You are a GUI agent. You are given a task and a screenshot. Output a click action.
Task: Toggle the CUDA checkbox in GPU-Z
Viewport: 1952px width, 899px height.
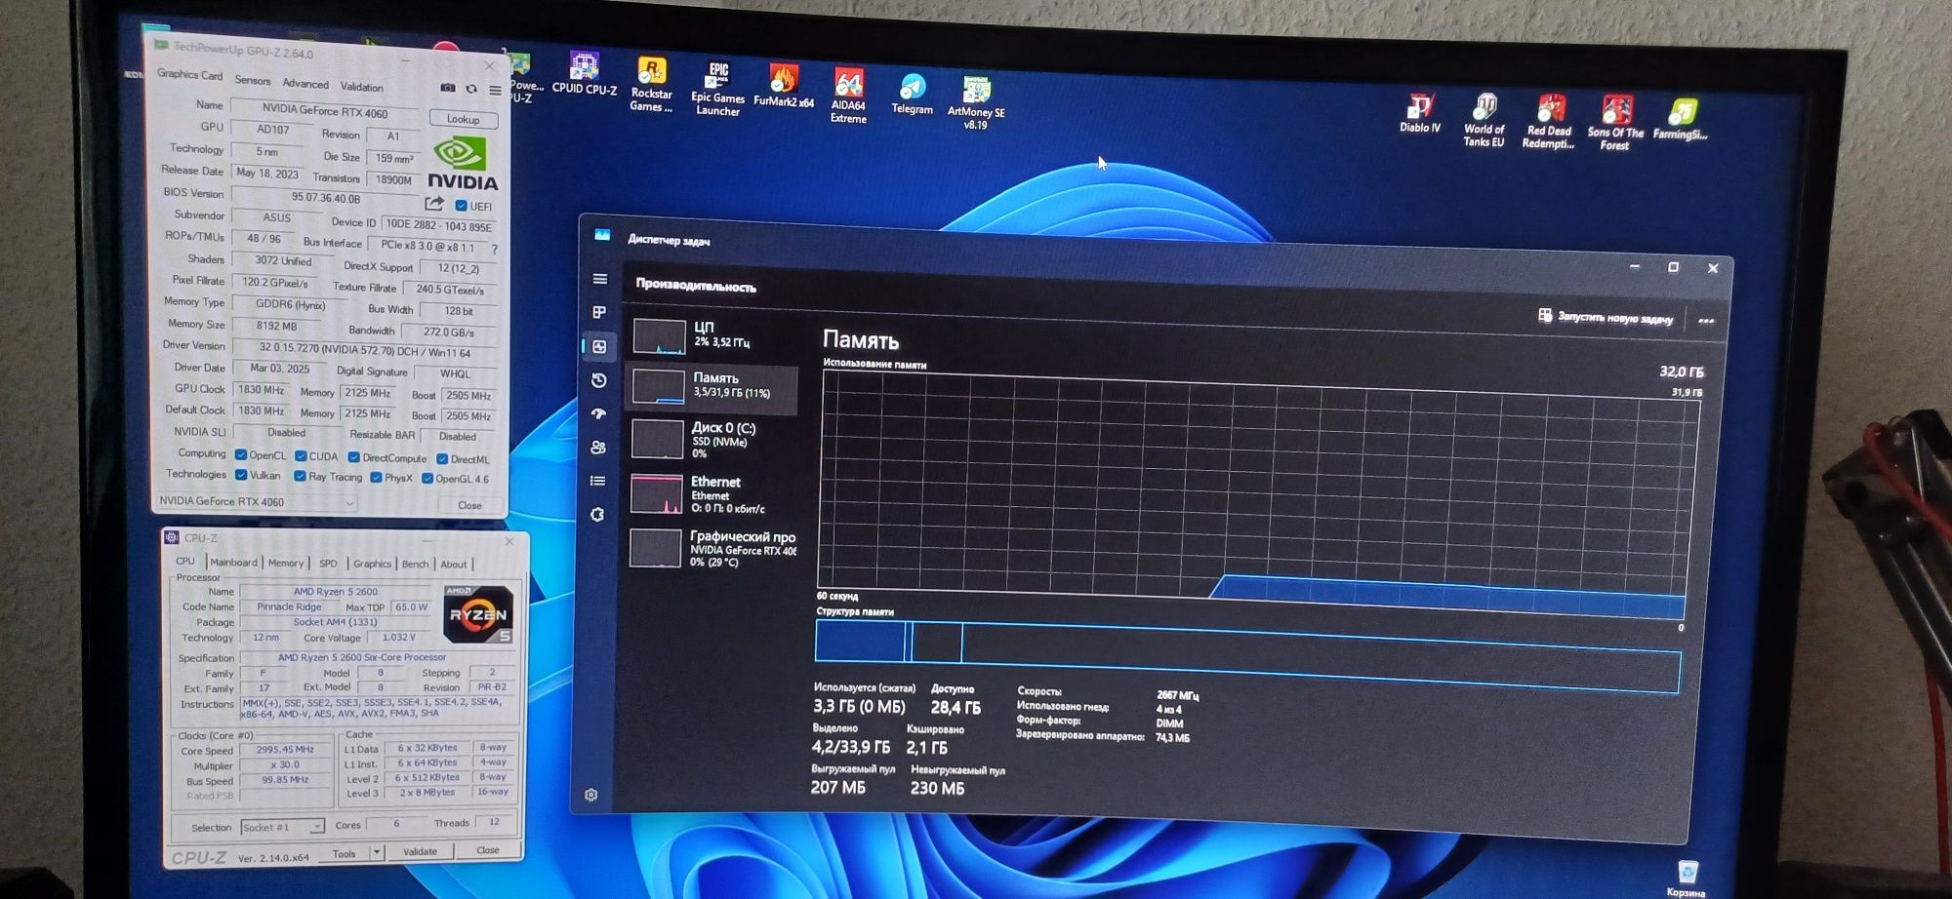(301, 455)
